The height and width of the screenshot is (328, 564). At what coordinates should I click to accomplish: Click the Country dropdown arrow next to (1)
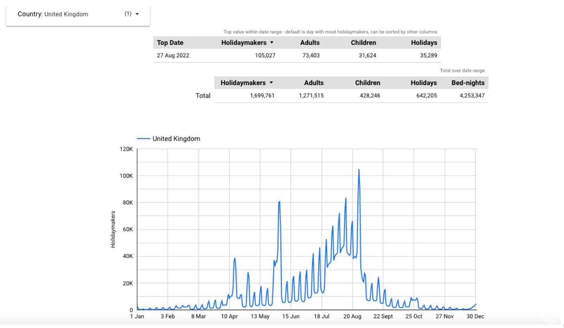pos(137,14)
